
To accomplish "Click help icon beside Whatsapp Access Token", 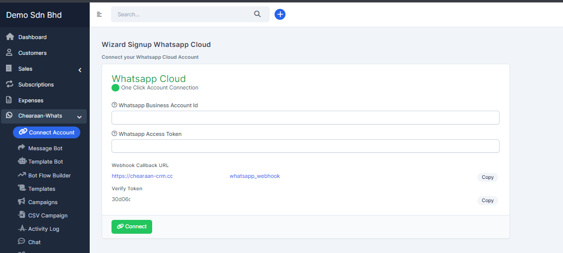I will click(x=114, y=134).
